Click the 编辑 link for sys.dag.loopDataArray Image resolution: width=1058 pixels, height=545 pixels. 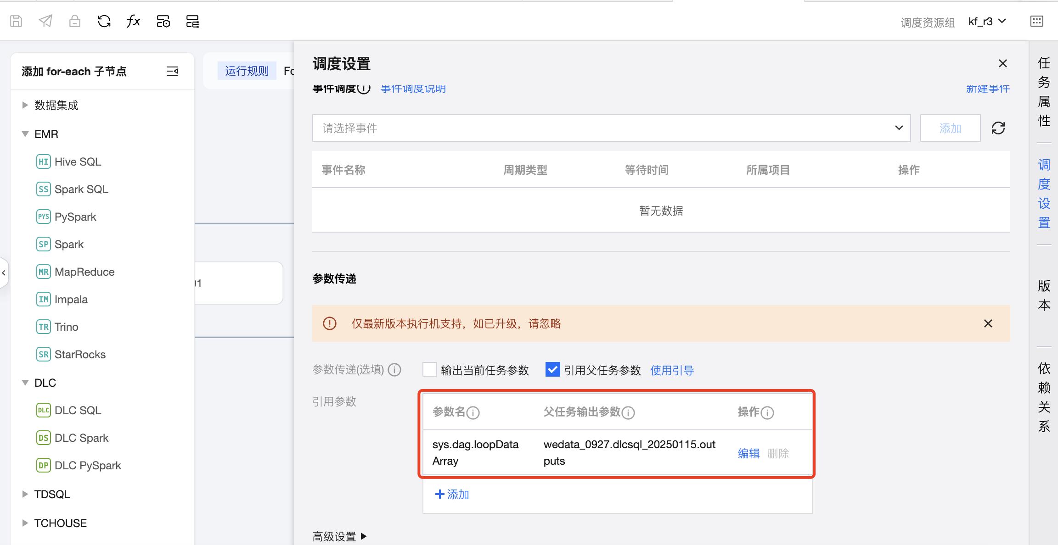[x=748, y=453]
